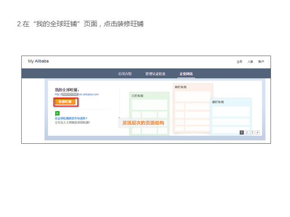
Task: Open the 账户 menu at top right
Action: coord(261,61)
